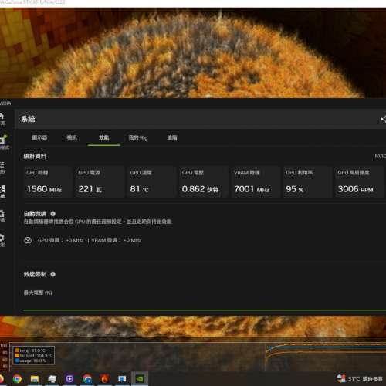Image resolution: width=386 pixels, height=386 pixels.
Task: Click the GPU 微調 +0 MHz text
Action: [x=61, y=240]
